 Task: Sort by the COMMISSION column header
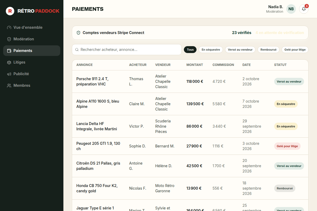[x=223, y=65]
